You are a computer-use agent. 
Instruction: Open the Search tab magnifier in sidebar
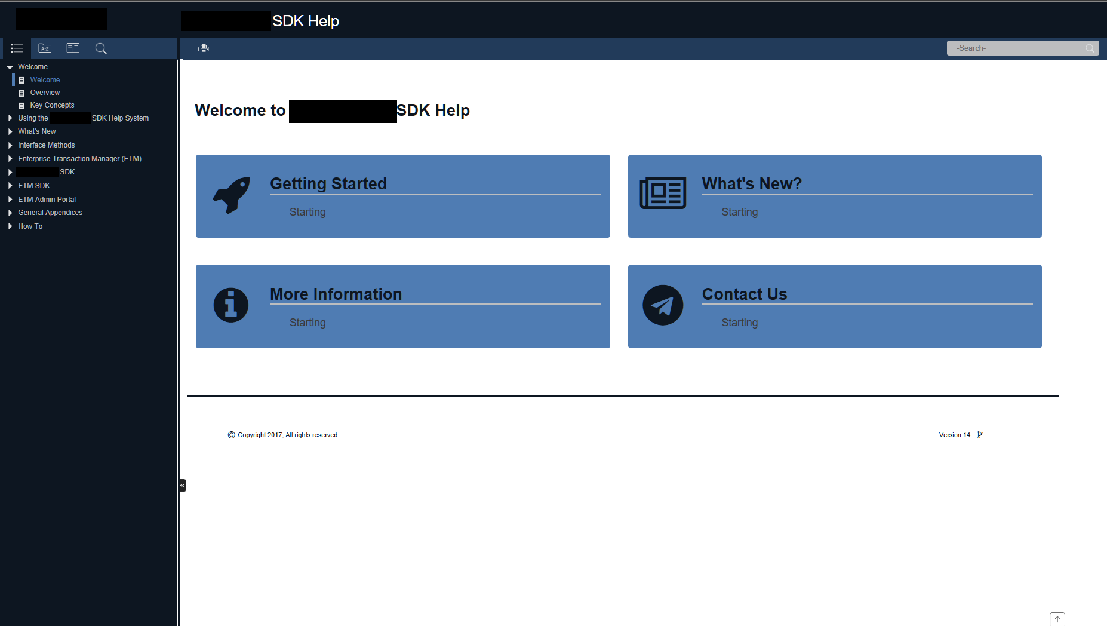(101, 48)
